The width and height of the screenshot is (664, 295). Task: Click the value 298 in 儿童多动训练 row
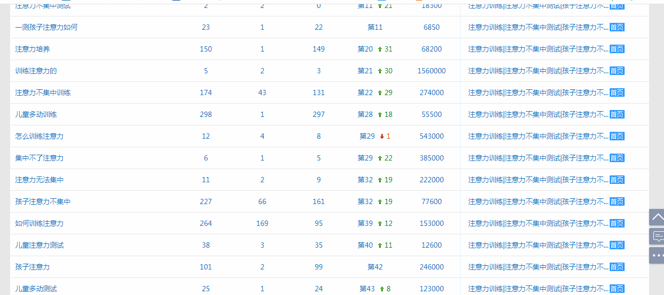[x=206, y=114]
